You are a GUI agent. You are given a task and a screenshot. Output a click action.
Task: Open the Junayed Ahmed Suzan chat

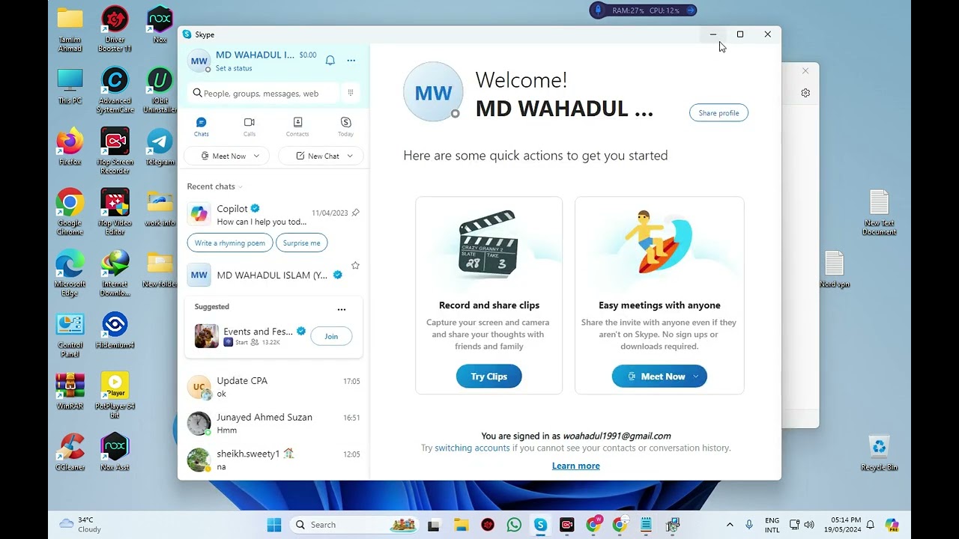point(273,423)
